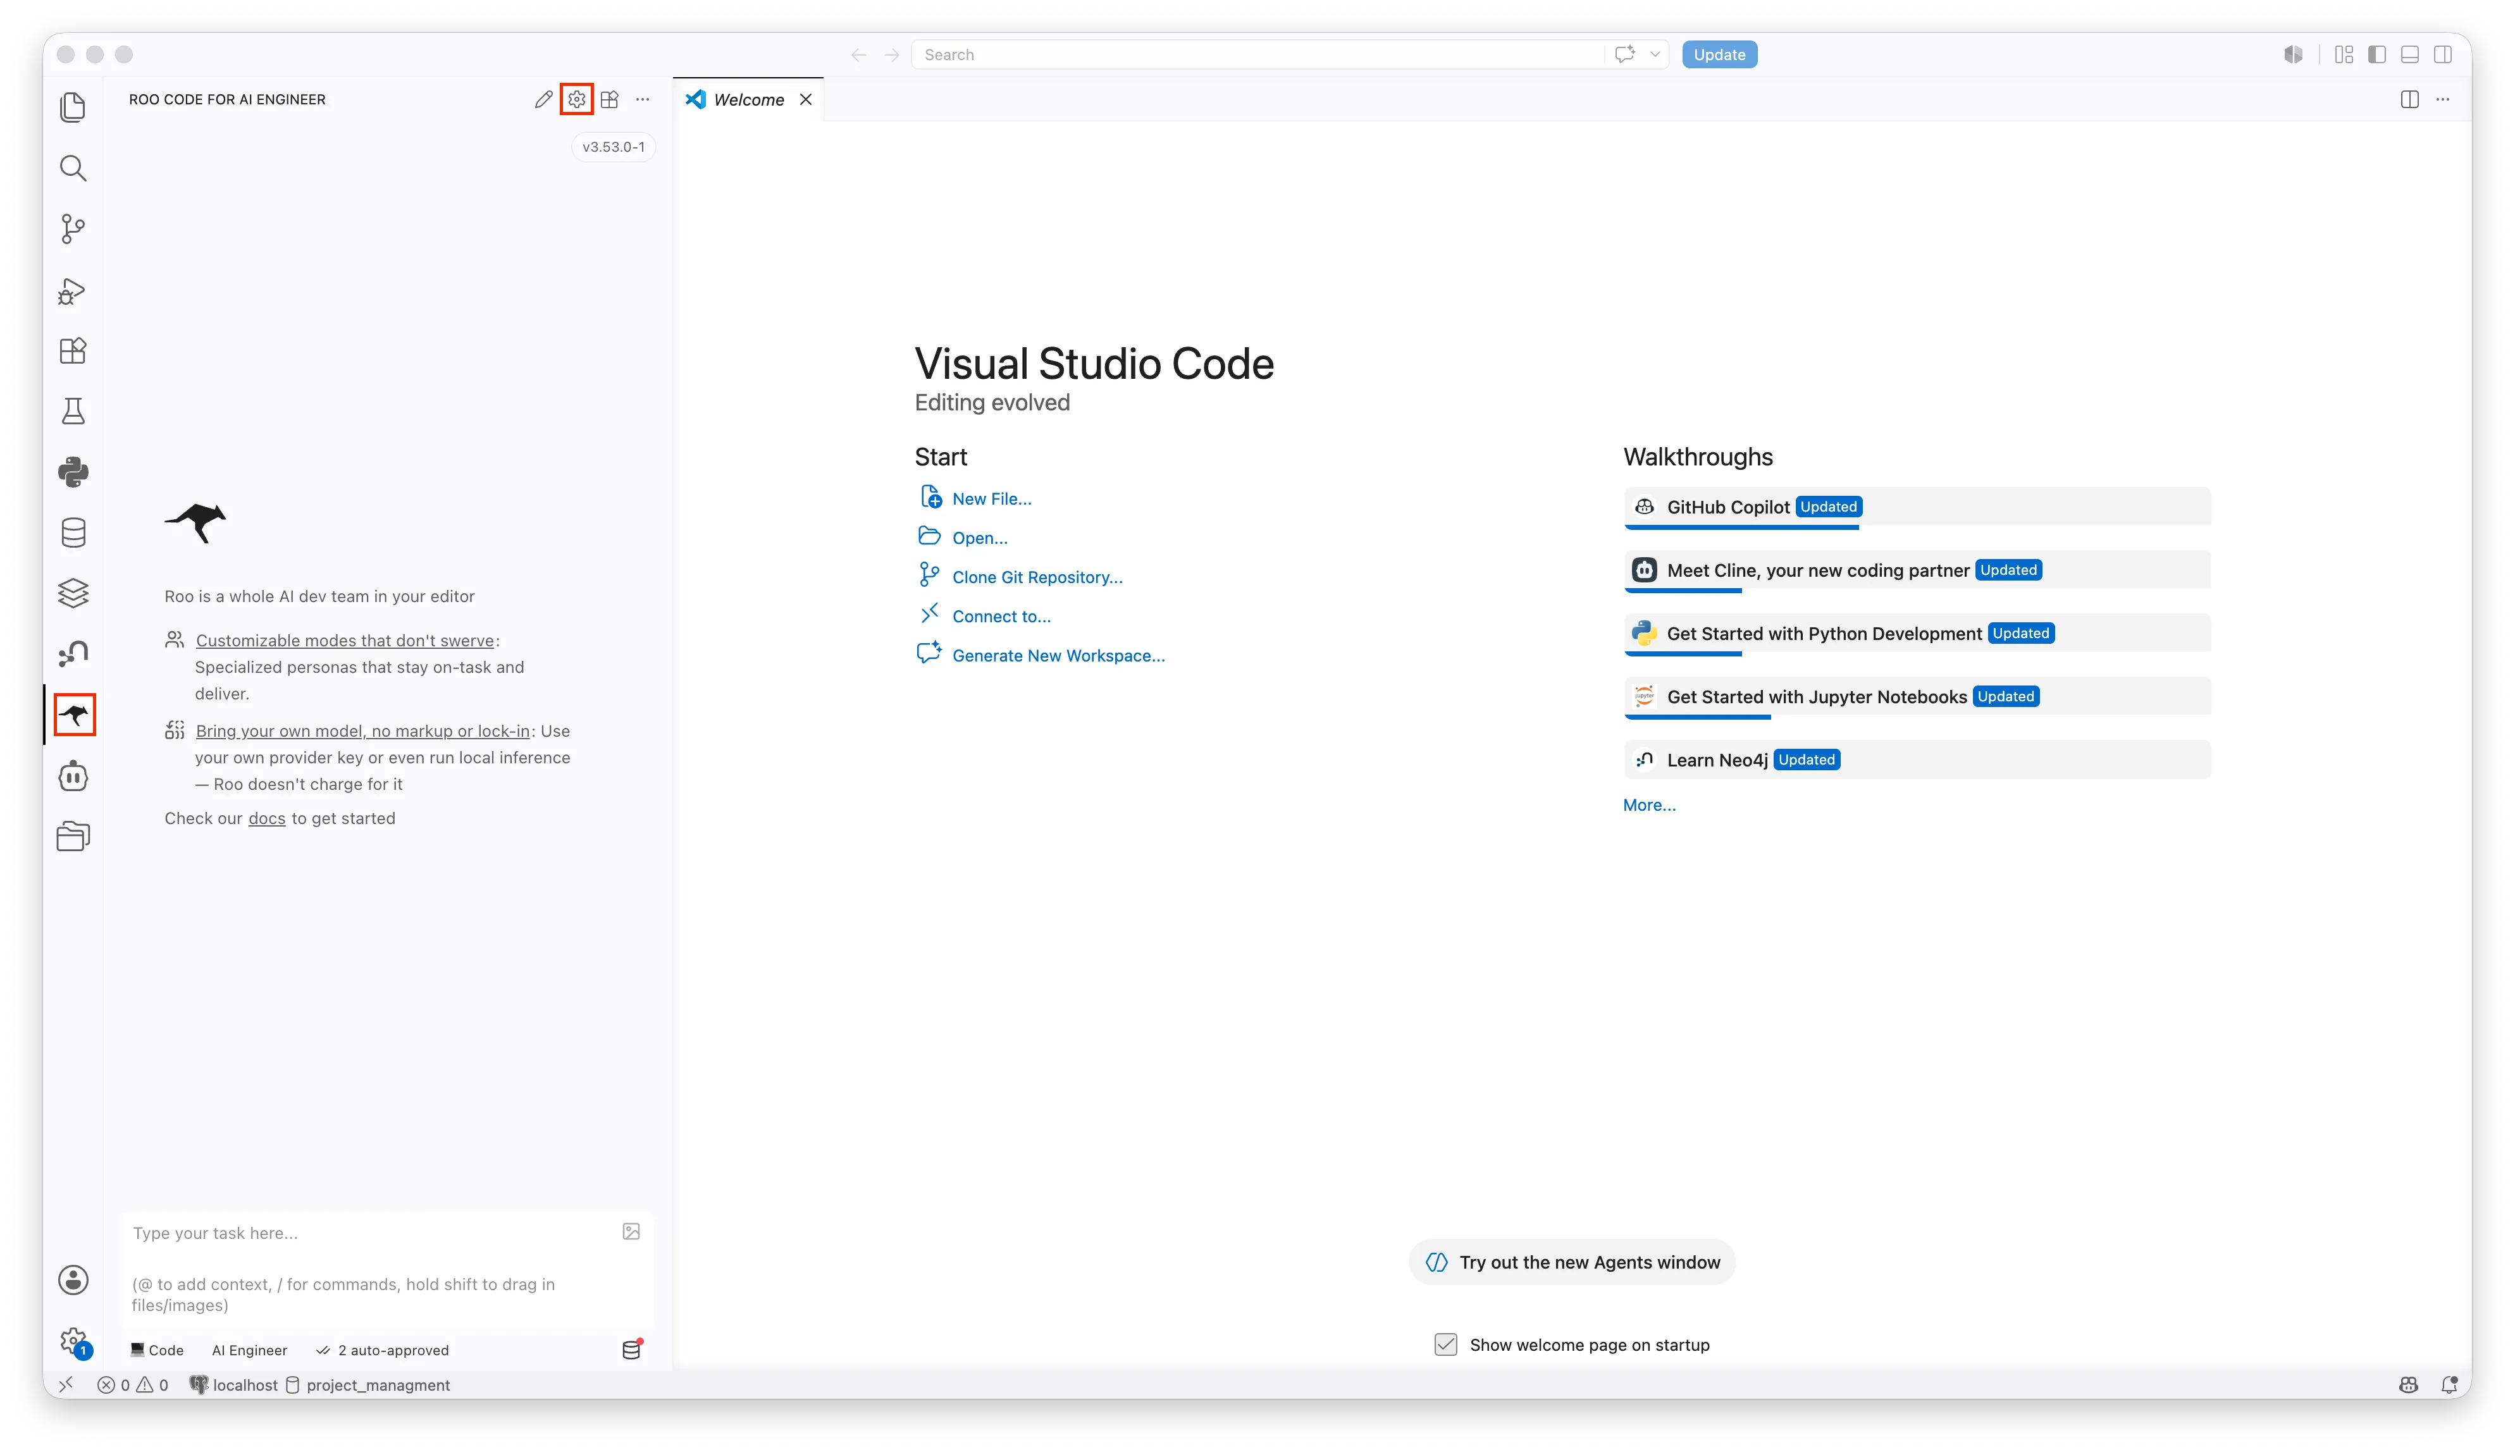Image resolution: width=2515 pixels, height=1452 pixels.
Task: Open the Testing flask view
Action: point(73,411)
